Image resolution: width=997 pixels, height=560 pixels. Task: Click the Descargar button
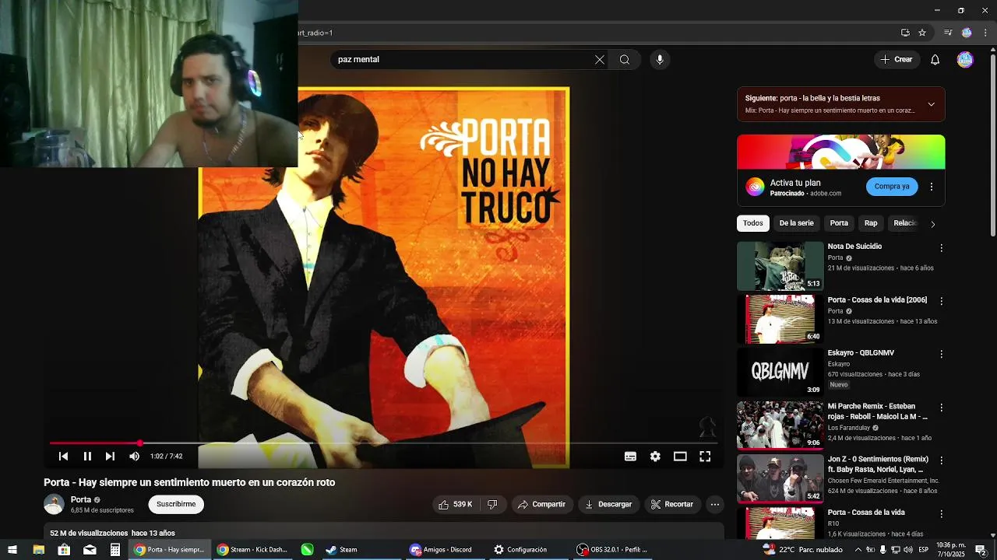pos(608,505)
